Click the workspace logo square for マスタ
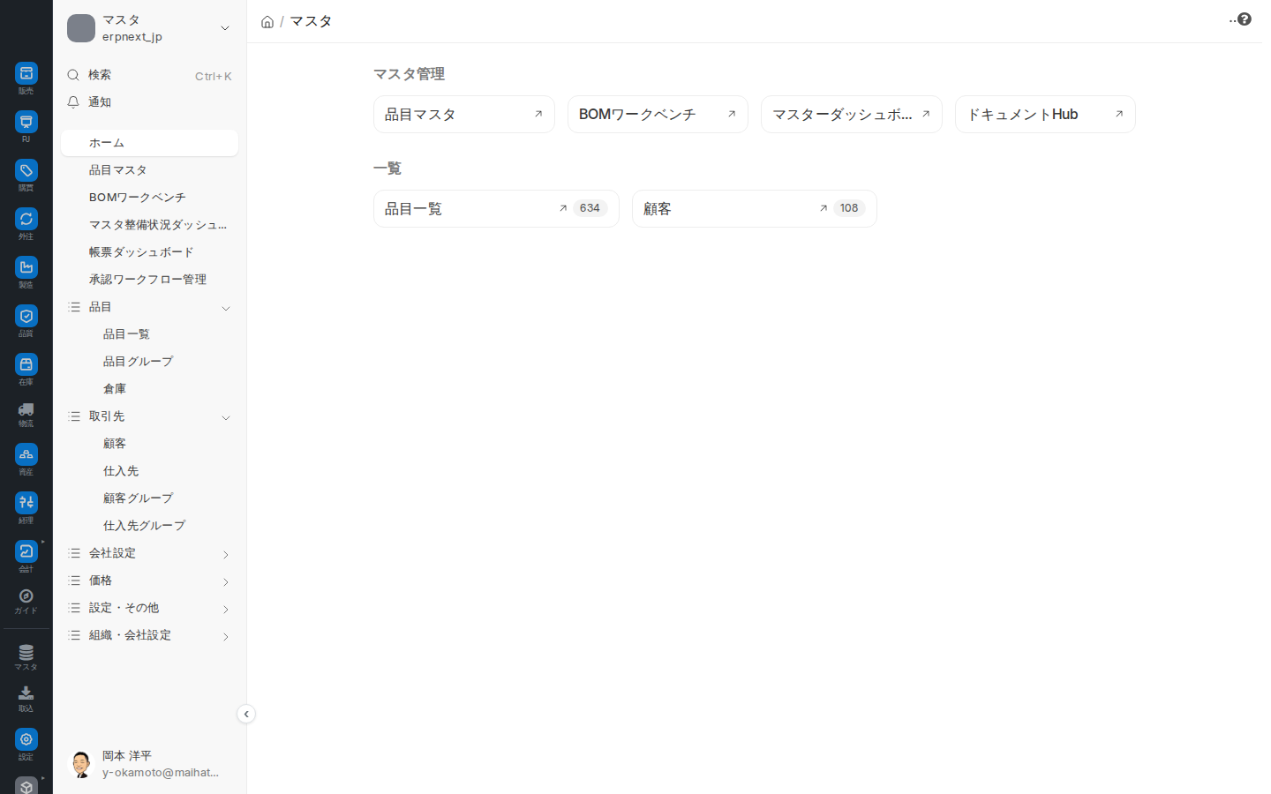The width and height of the screenshot is (1271, 794). pyautogui.click(x=81, y=28)
